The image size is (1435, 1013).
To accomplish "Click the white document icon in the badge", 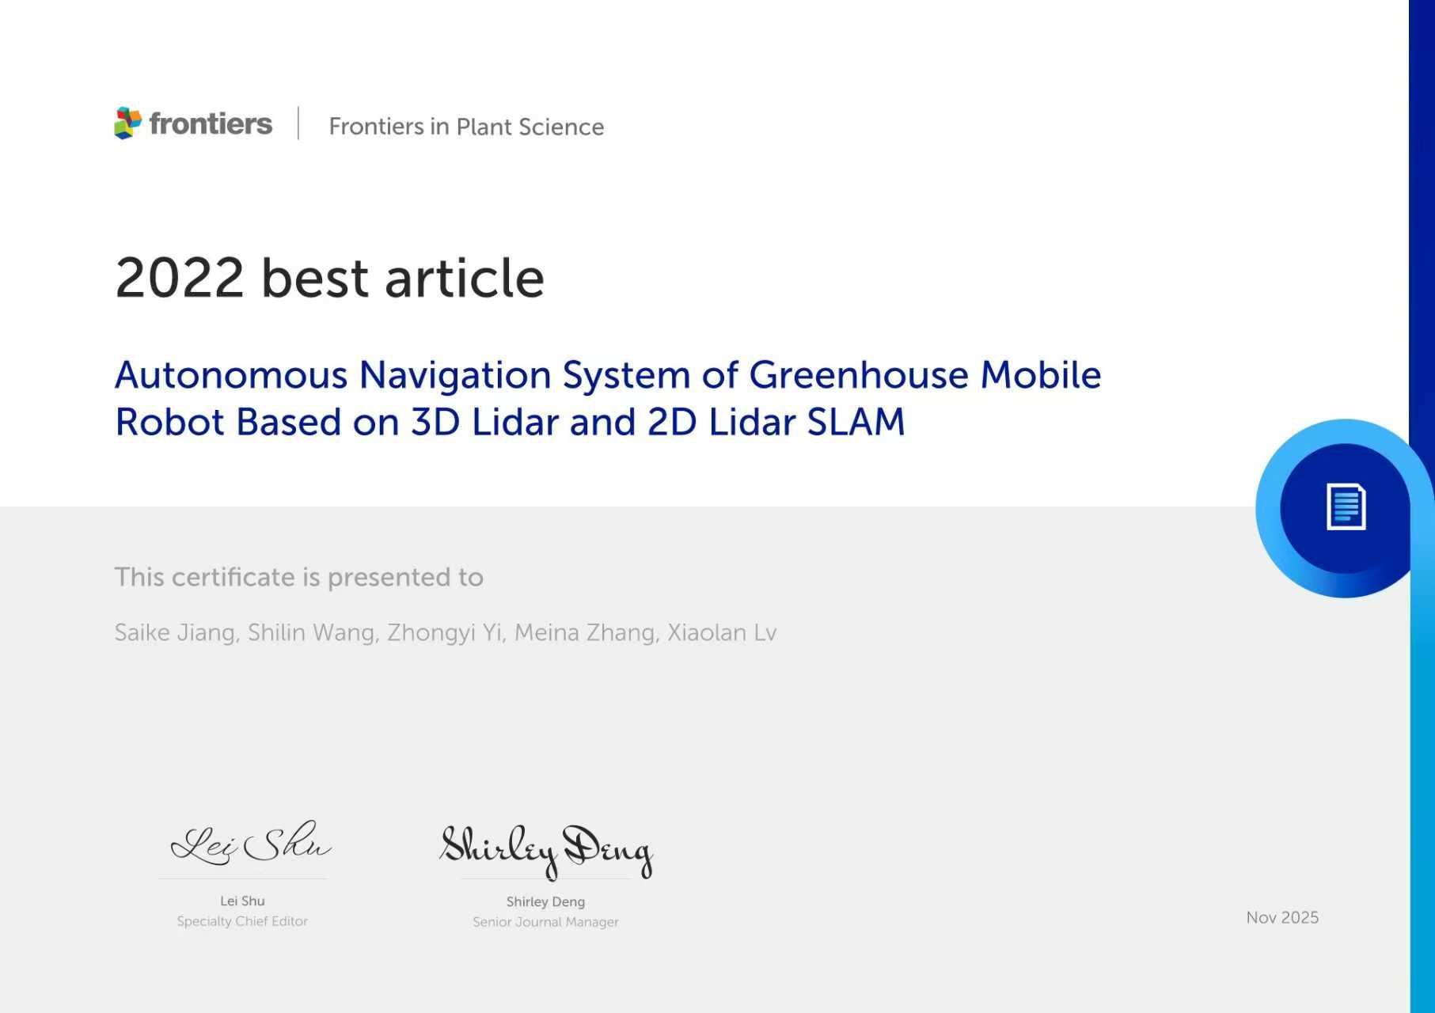I will click(x=1346, y=506).
